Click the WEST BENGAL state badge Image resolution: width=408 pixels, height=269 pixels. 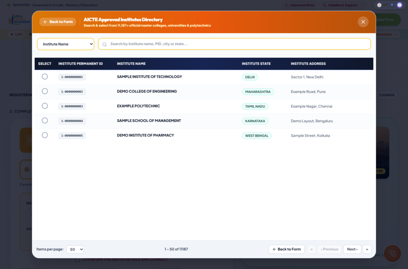[x=257, y=135]
